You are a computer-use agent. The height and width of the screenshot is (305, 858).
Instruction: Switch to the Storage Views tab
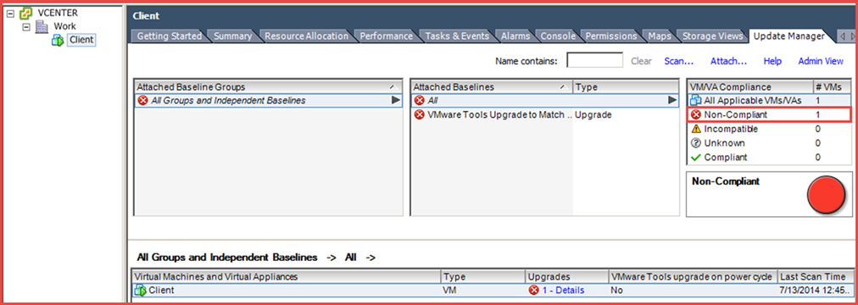(x=712, y=36)
